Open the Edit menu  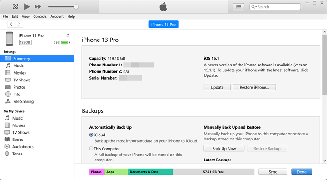click(15, 16)
